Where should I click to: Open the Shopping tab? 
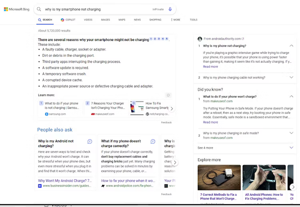[155, 20]
